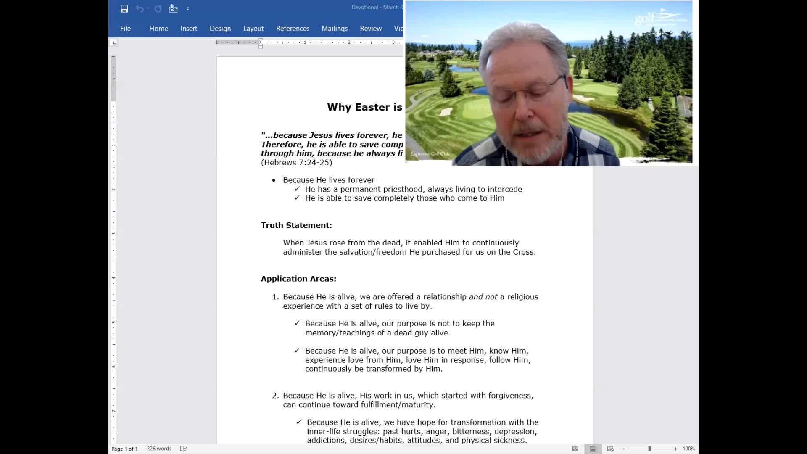Click the 'Application Areas:' heading
The width and height of the screenshot is (807, 454).
[298, 279]
